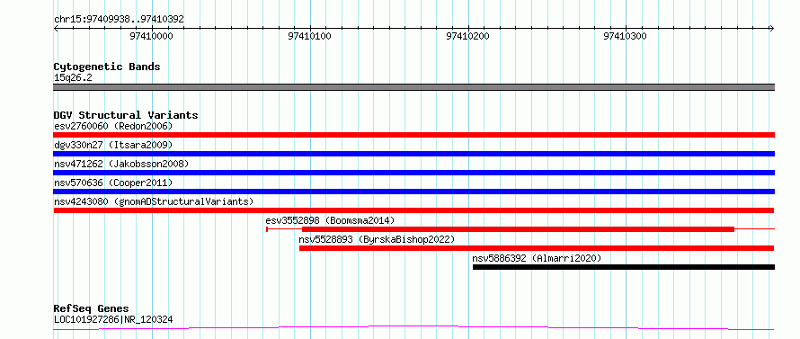
Task: Click the LOC101927286|NR_120324 gene label
Action: pos(113,320)
